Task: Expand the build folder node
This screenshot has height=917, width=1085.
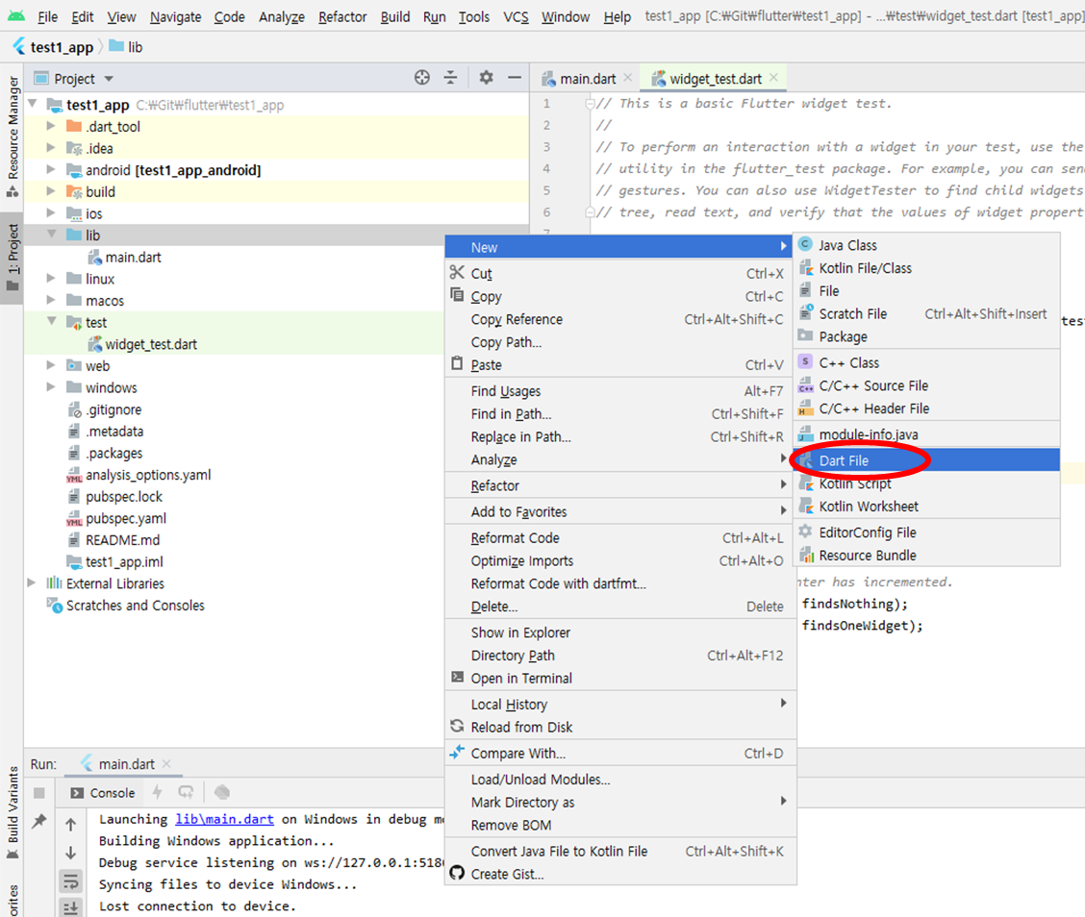Action: point(51,191)
